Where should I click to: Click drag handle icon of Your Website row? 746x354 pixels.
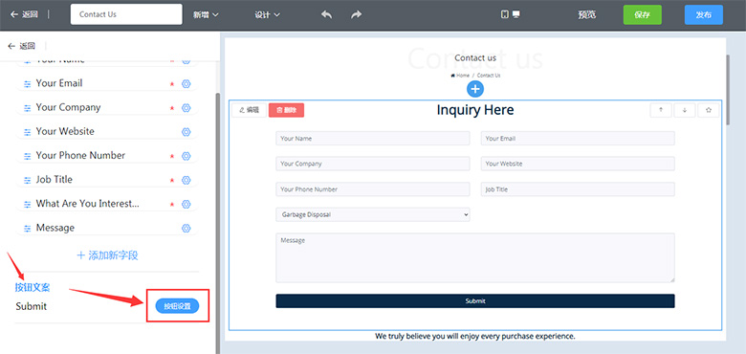[x=28, y=132]
